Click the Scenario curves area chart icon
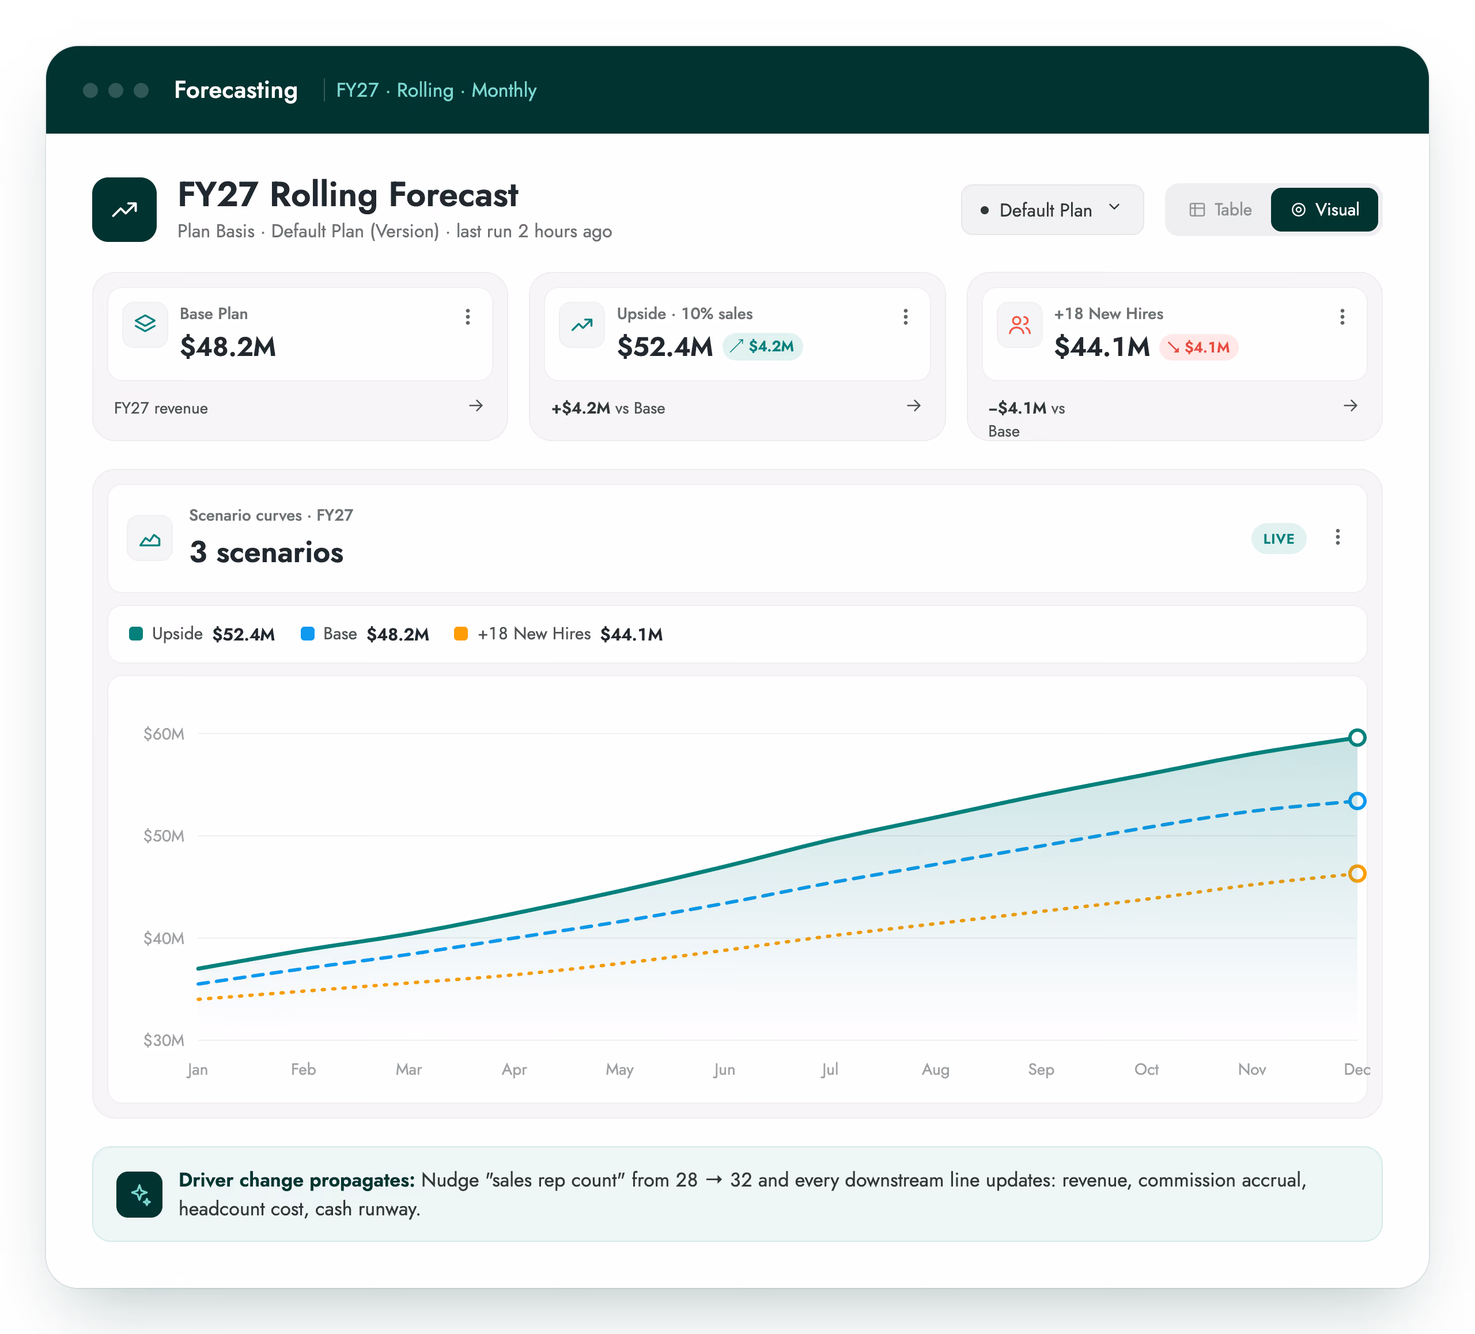The width and height of the screenshot is (1475, 1334). [150, 537]
